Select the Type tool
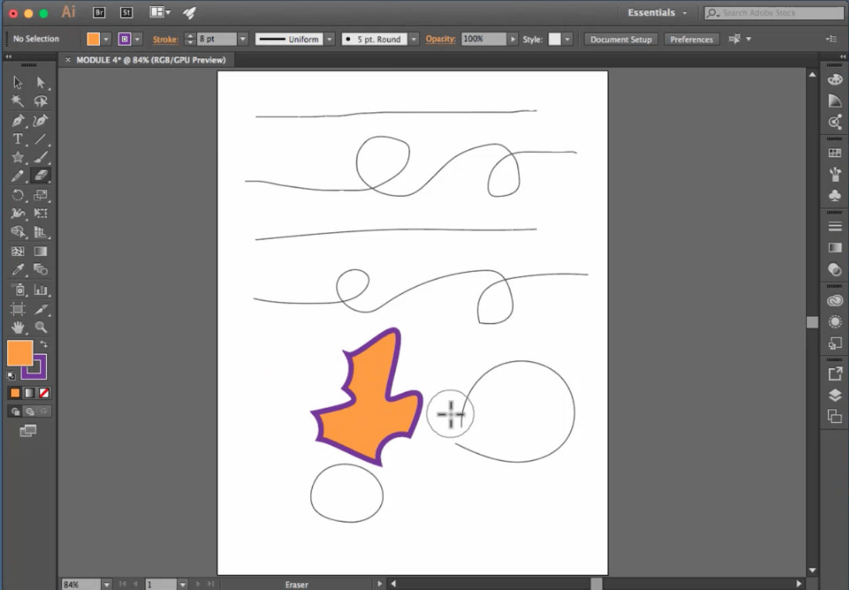This screenshot has width=849, height=590. pos(18,138)
